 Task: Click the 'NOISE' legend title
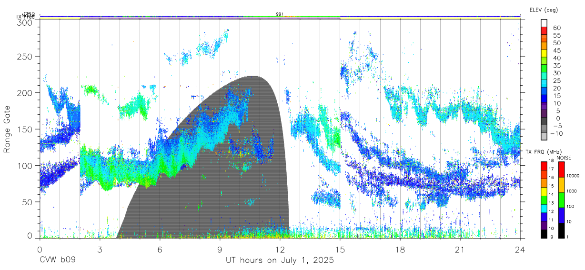tap(563, 157)
